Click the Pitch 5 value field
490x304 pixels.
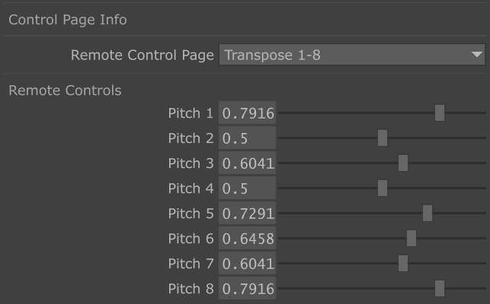(x=247, y=214)
